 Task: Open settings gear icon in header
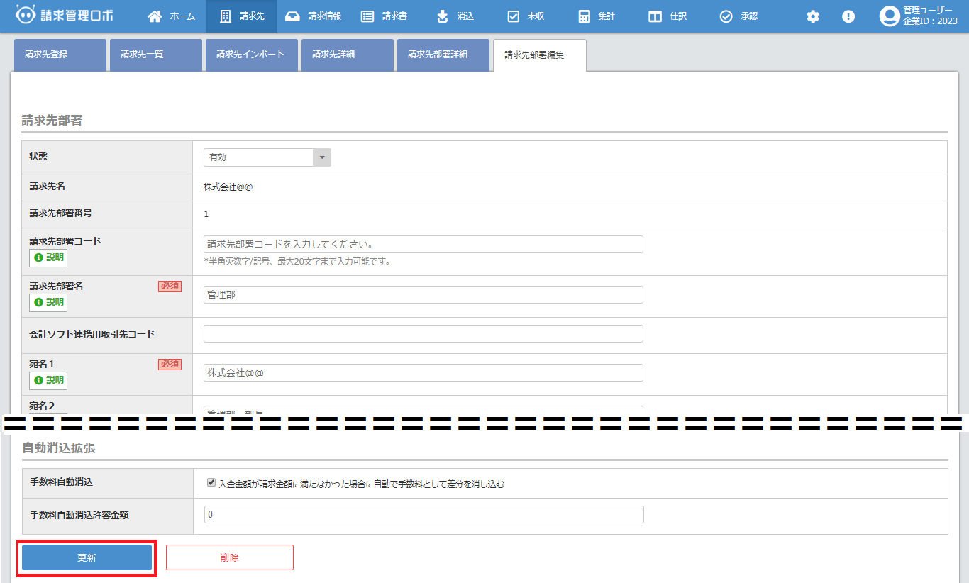813,16
